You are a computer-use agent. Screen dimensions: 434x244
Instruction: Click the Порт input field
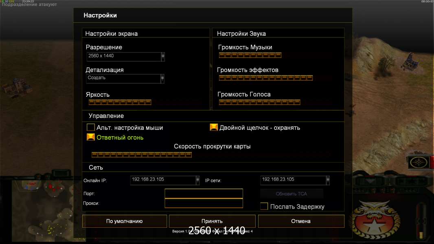click(204, 194)
